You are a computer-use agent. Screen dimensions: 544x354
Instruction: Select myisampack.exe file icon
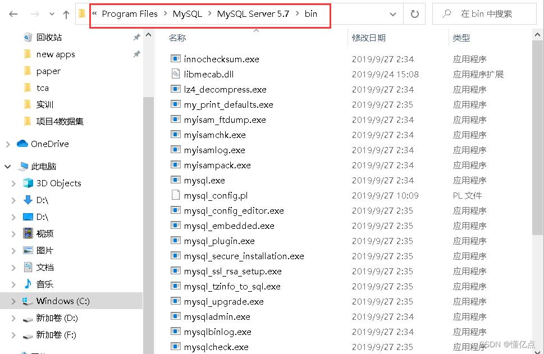coord(176,165)
